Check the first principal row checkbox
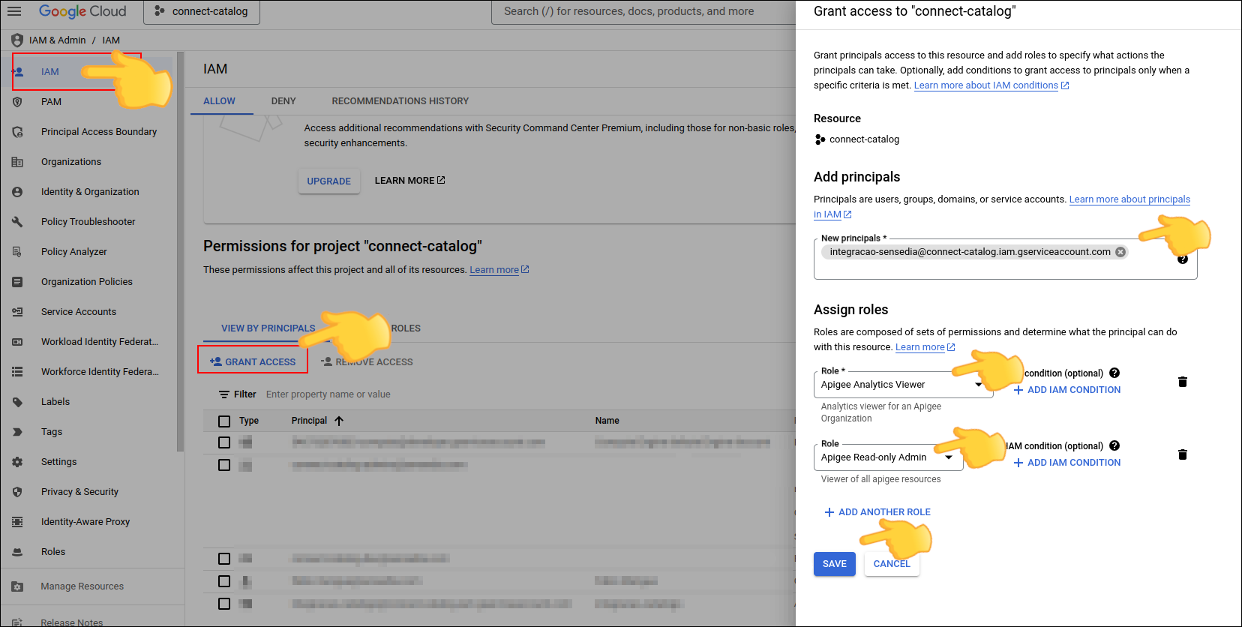Screen dimensions: 1242x627 pyautogui.click(x=224, y=442)
